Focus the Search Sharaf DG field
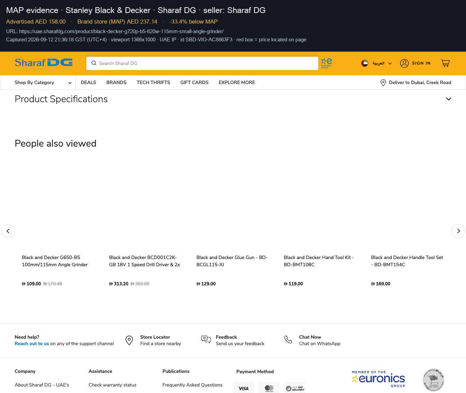 coord(202,63)
